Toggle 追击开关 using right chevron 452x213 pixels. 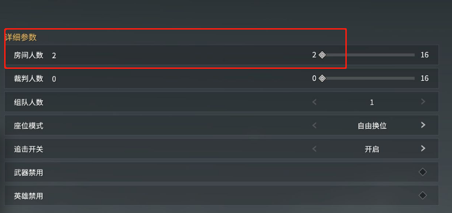(x=423, y=148)
